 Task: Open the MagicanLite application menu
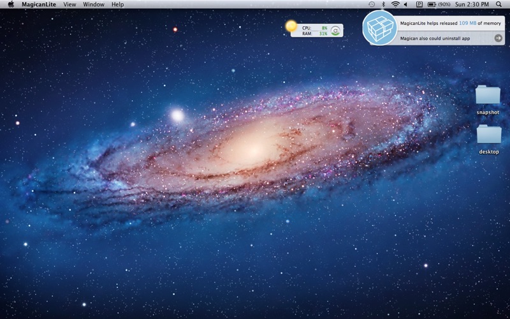point(39,4)
